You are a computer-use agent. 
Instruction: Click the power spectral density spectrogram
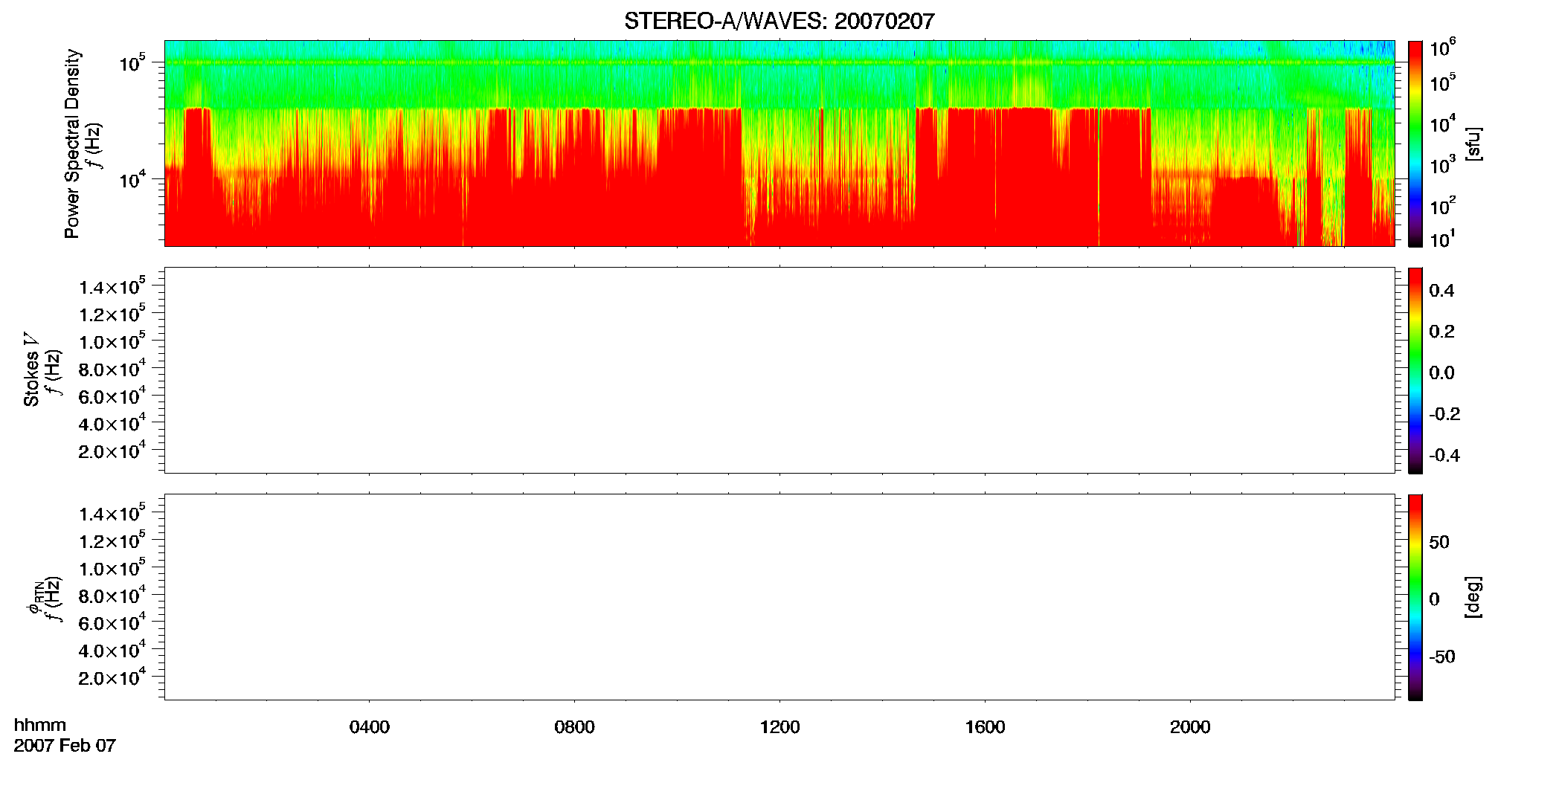pyautogui.click(x=779, y=143)
